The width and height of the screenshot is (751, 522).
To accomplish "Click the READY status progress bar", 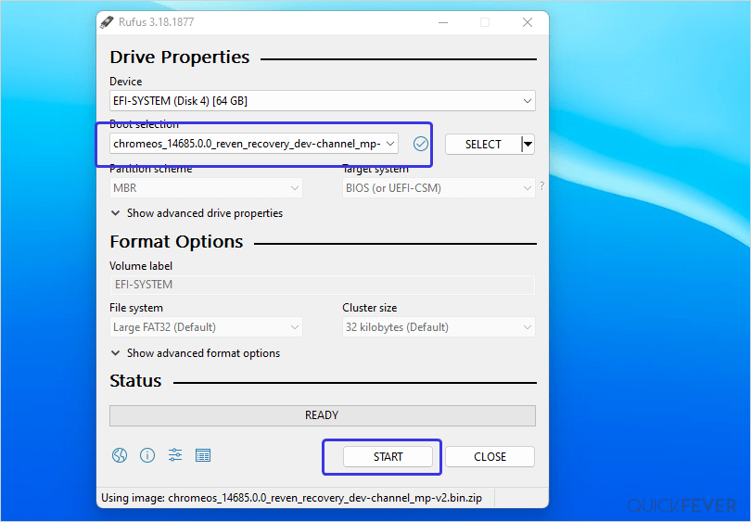I will coord(323,415).
